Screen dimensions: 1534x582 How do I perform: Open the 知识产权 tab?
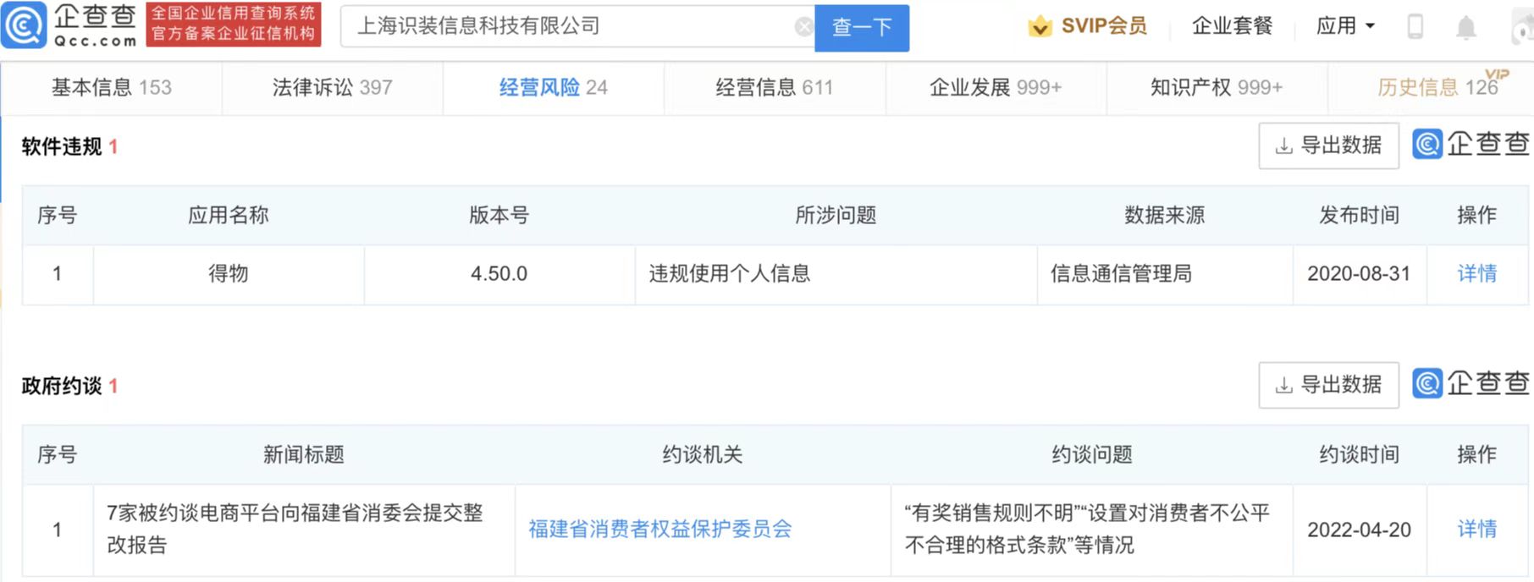point(1217,87)
